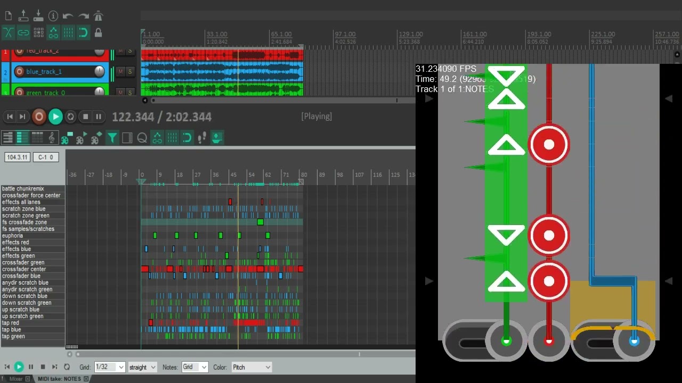Click the open project upload-arrow icon

[23, 16]
